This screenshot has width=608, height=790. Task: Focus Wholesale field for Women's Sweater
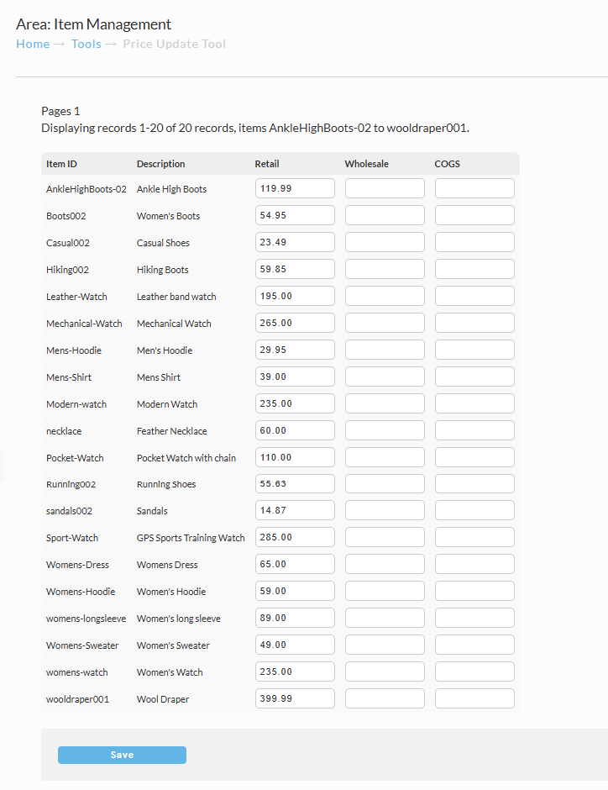point(385,645)
